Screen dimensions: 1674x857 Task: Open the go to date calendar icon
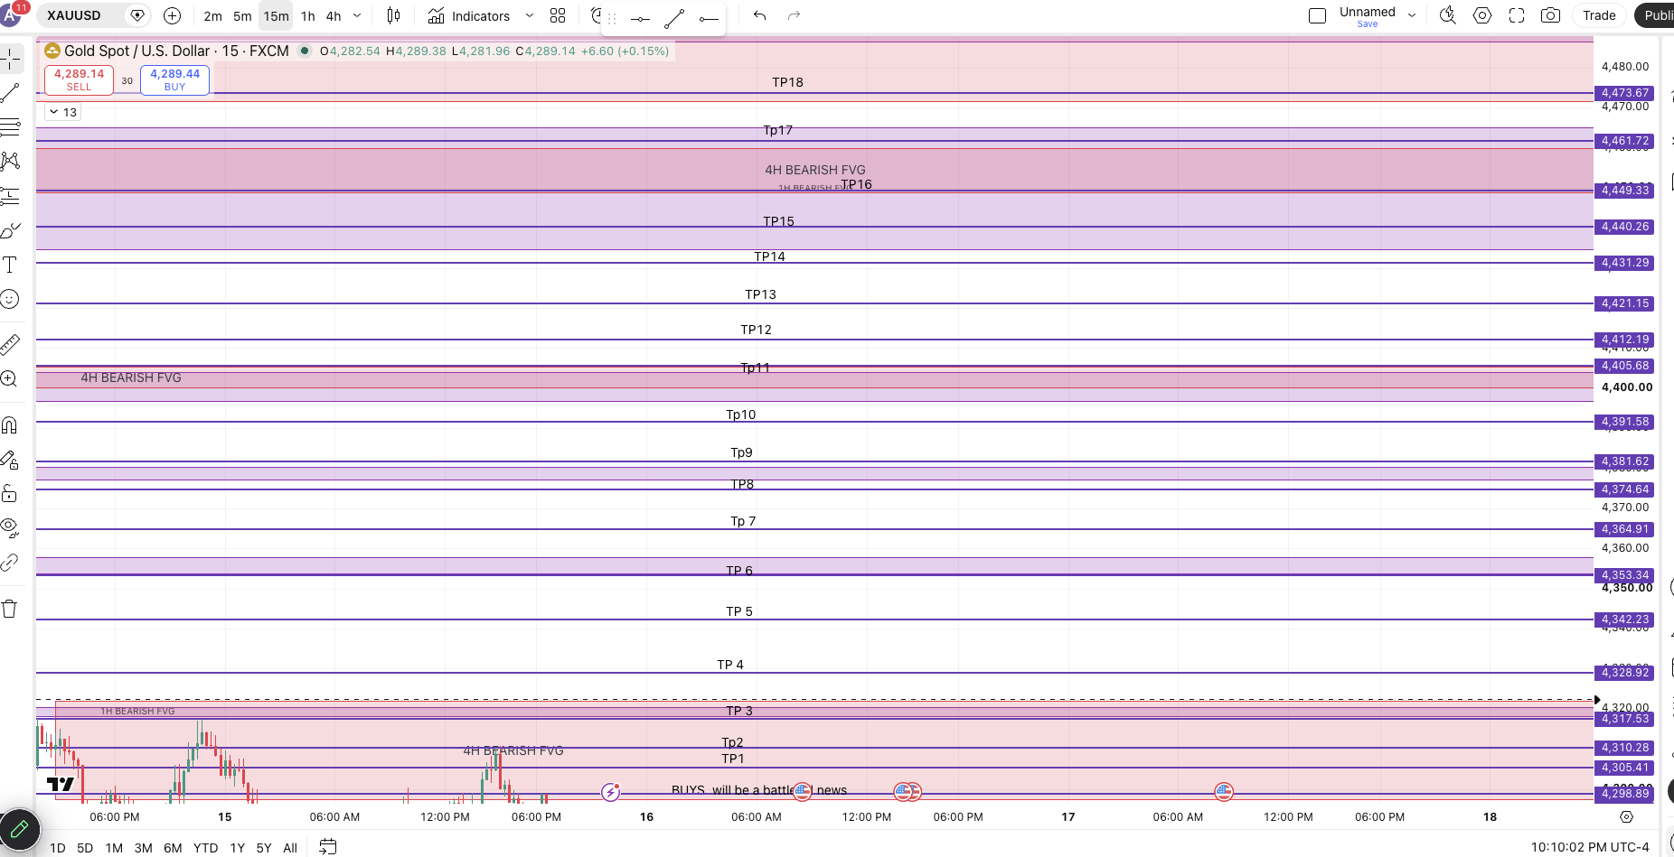tap(328, 847)
